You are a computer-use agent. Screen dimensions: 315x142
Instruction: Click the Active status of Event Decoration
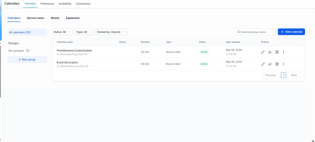204,64
